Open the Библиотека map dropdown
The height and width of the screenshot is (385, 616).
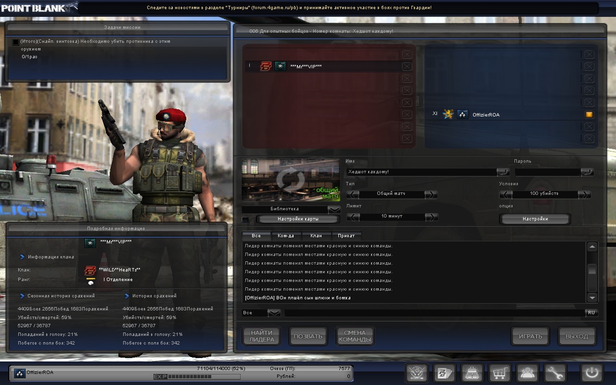[334, 209]
